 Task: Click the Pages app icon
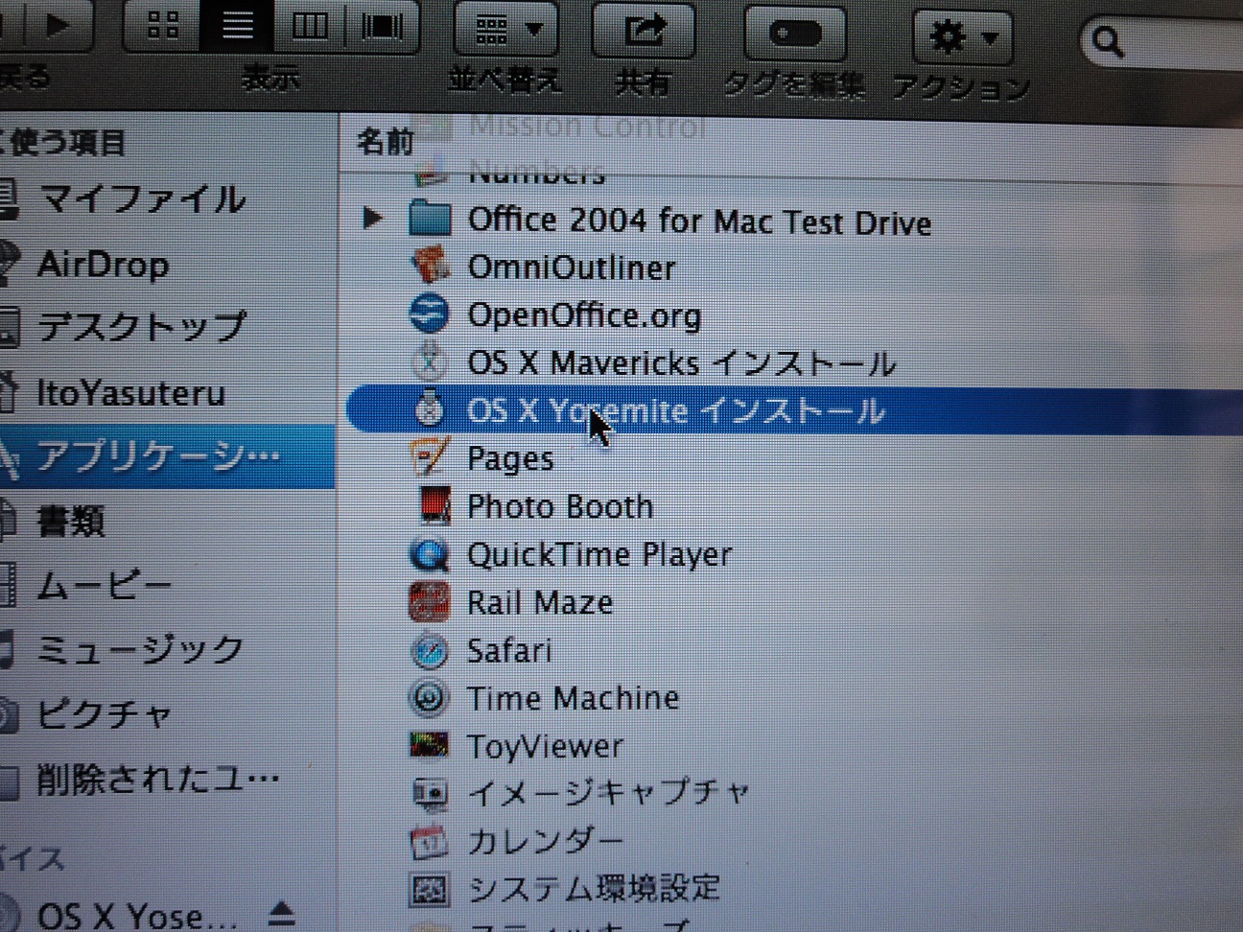(429, 456)
